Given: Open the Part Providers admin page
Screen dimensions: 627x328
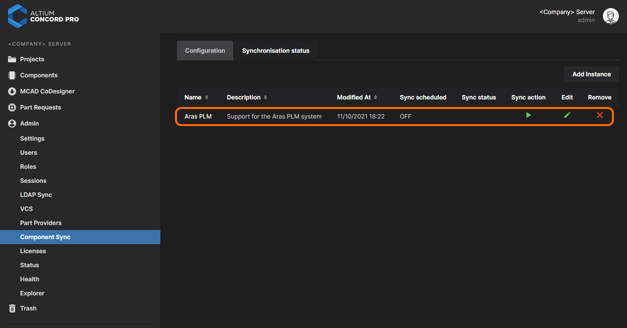Looking at the screenshot, I should (x=41, y=223).
